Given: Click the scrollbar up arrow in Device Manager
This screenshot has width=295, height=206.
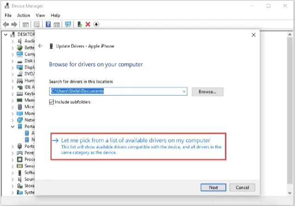Looking at the screenshot, I should tap(290, 35).
